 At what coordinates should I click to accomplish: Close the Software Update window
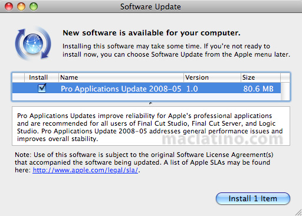(x=9, y=6)
